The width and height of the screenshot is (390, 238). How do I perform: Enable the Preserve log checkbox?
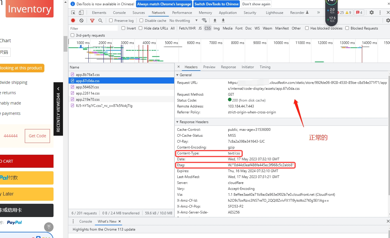pos(111,20)
